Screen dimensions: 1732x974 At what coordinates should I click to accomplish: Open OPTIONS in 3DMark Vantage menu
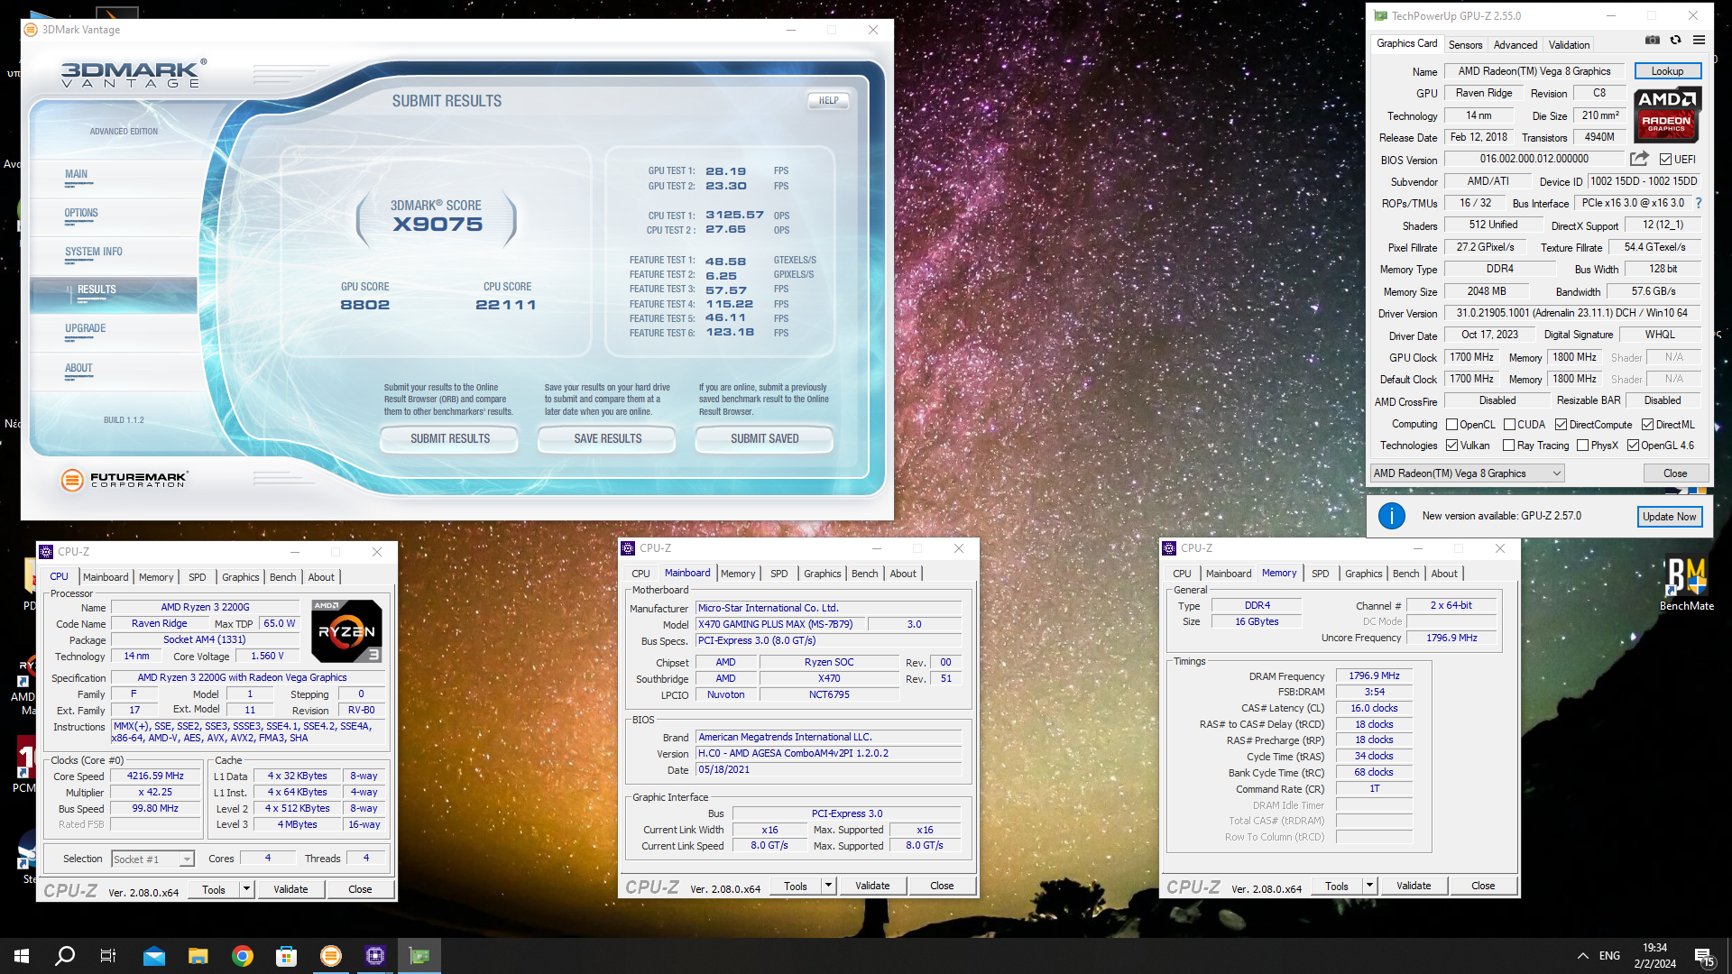point(81,214)
